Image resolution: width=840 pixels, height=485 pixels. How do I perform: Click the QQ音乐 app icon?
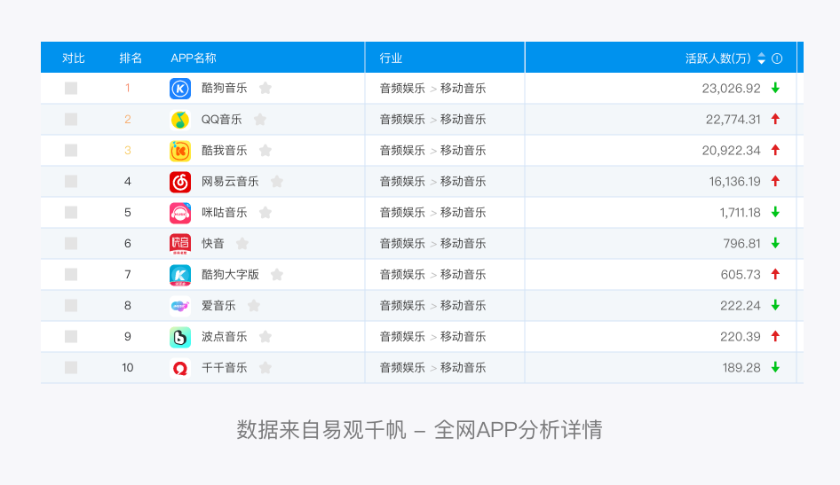180,120
